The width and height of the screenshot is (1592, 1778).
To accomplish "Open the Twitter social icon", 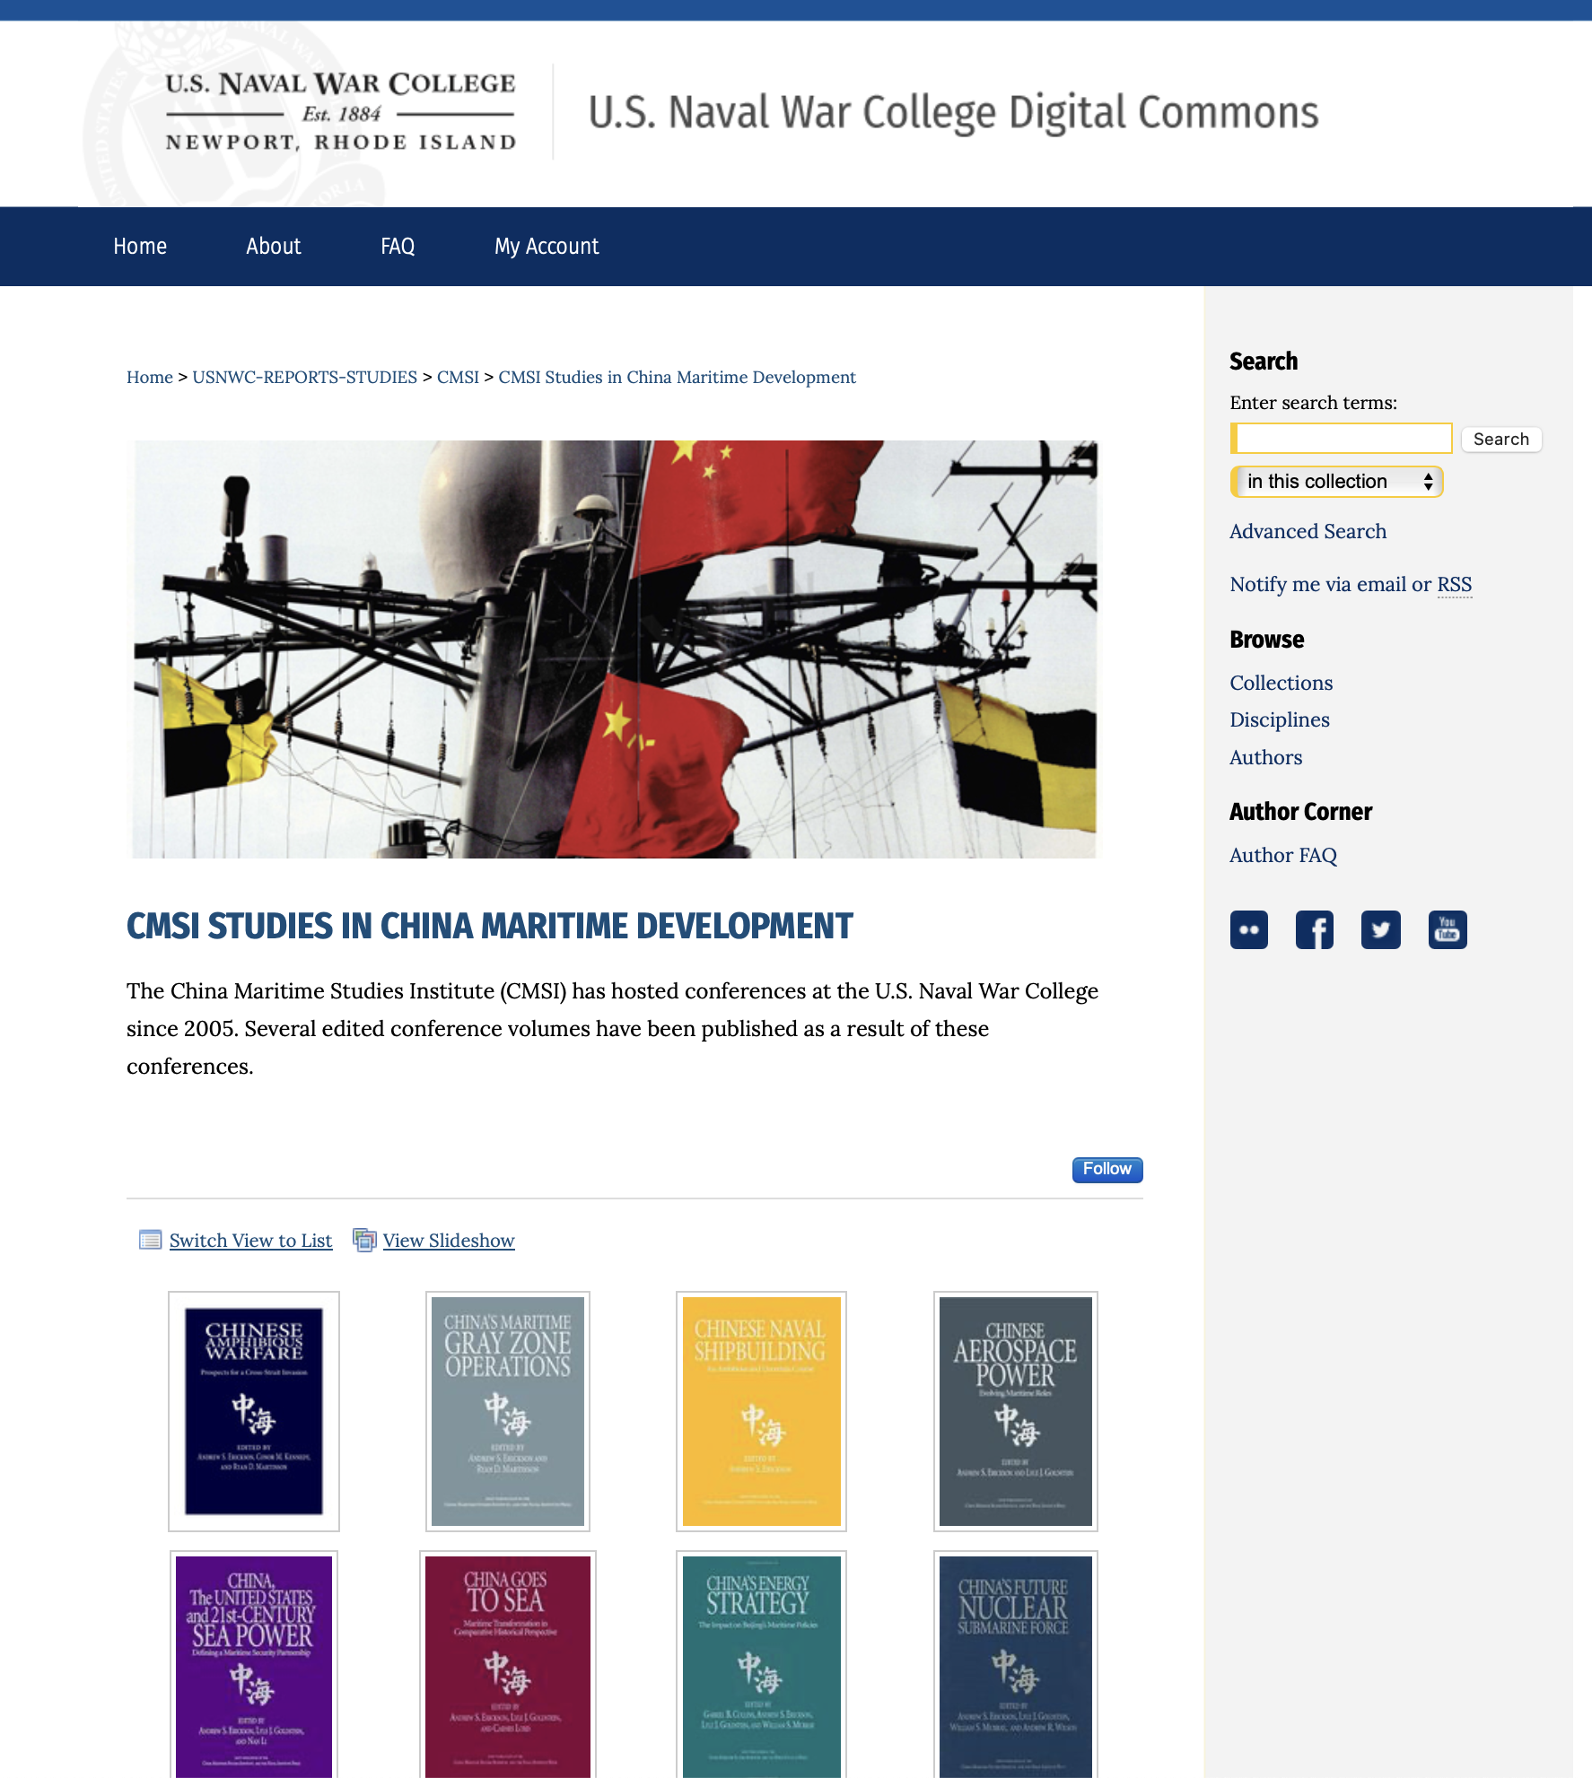I will (x=1381, y=929).
